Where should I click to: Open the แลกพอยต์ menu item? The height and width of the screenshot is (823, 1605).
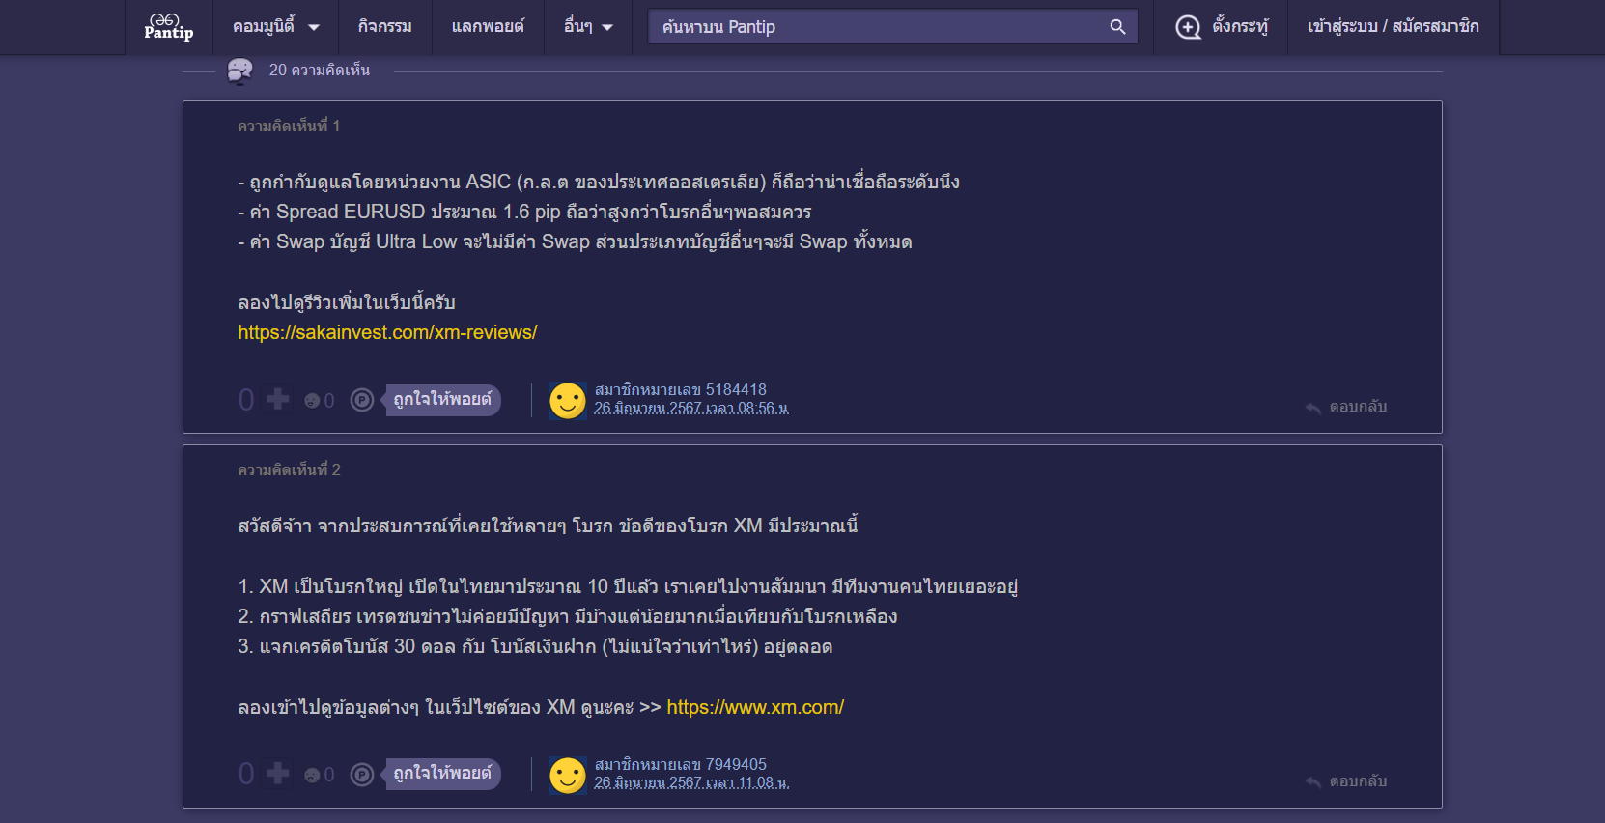pos(488,27)
